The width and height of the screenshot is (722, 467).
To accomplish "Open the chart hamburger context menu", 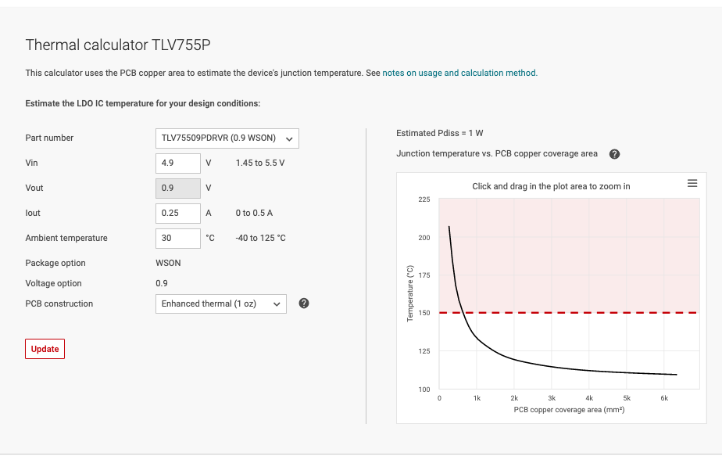I will coord(692,183).
